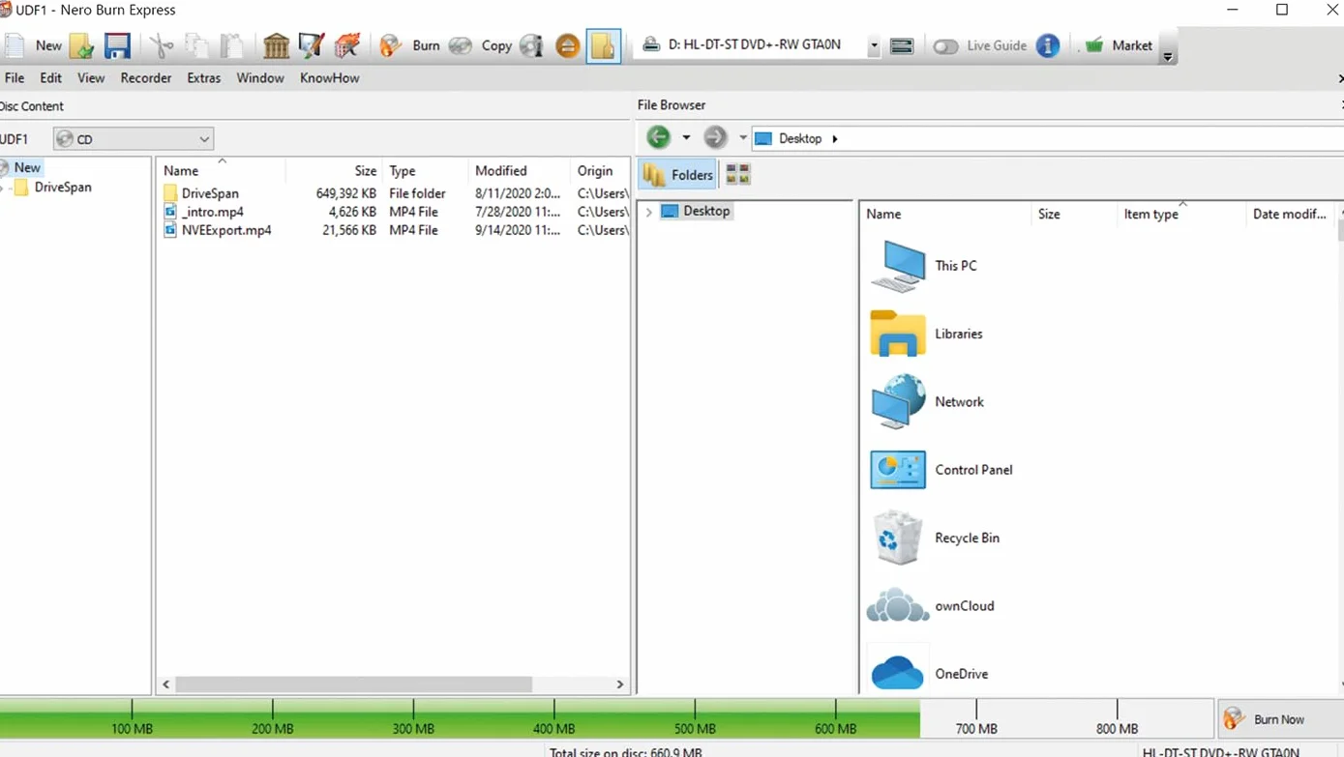Open the OneDrive icon
This screenshot has height=757, width=1344.
(898, 673)
